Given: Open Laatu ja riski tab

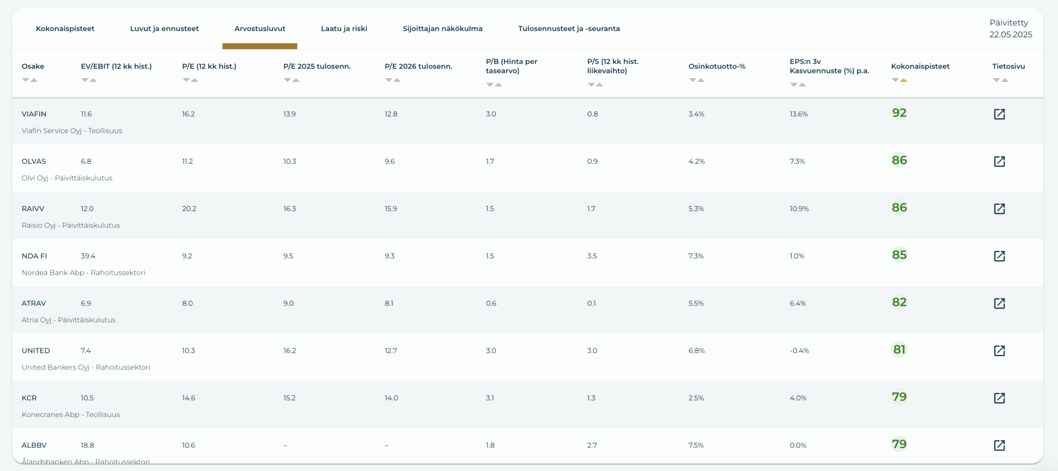Looking at the screenshot, I should [344, 28].
